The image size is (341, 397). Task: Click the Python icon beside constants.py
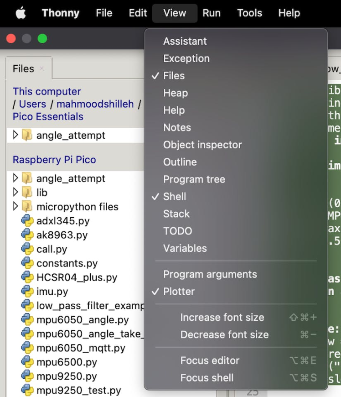[28, 263]
